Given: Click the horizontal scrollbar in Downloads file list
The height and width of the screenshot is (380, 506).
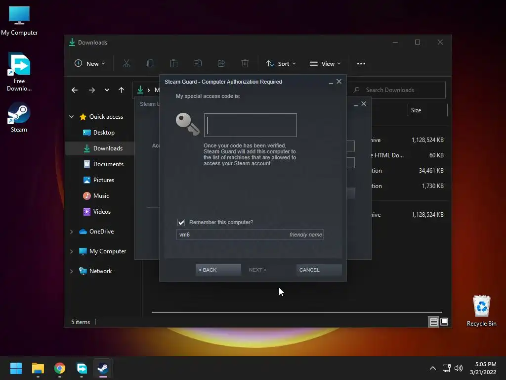Looking at the screenshot, I should click(x=297, y=312).
